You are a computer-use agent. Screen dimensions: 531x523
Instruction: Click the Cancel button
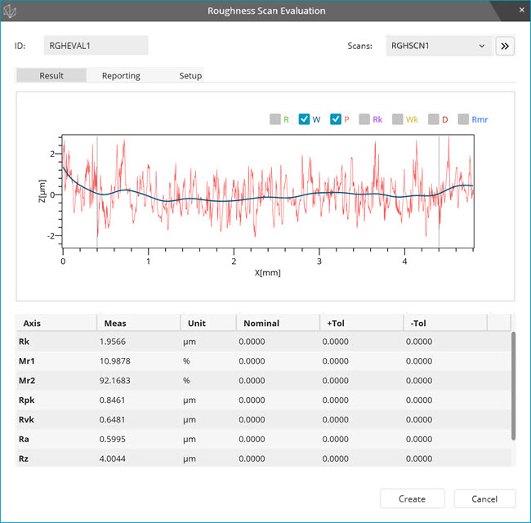pyautogui.click(x=484, y=498)
